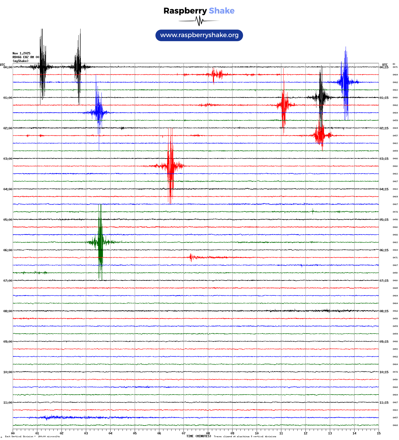Viewport: 399px width, 440px height.
Task: Select the 08:15 time label on right axis
Action: click(x=384, y=311)
